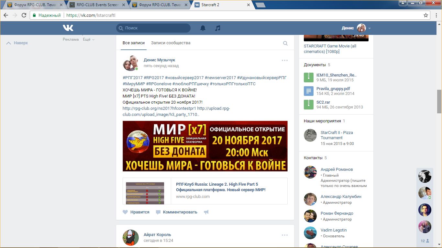Click the VK logo home icon

coord(68,28)
